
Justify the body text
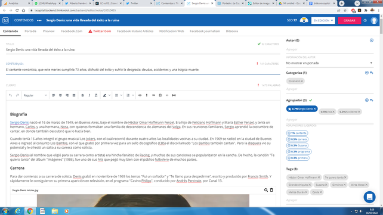74,95
